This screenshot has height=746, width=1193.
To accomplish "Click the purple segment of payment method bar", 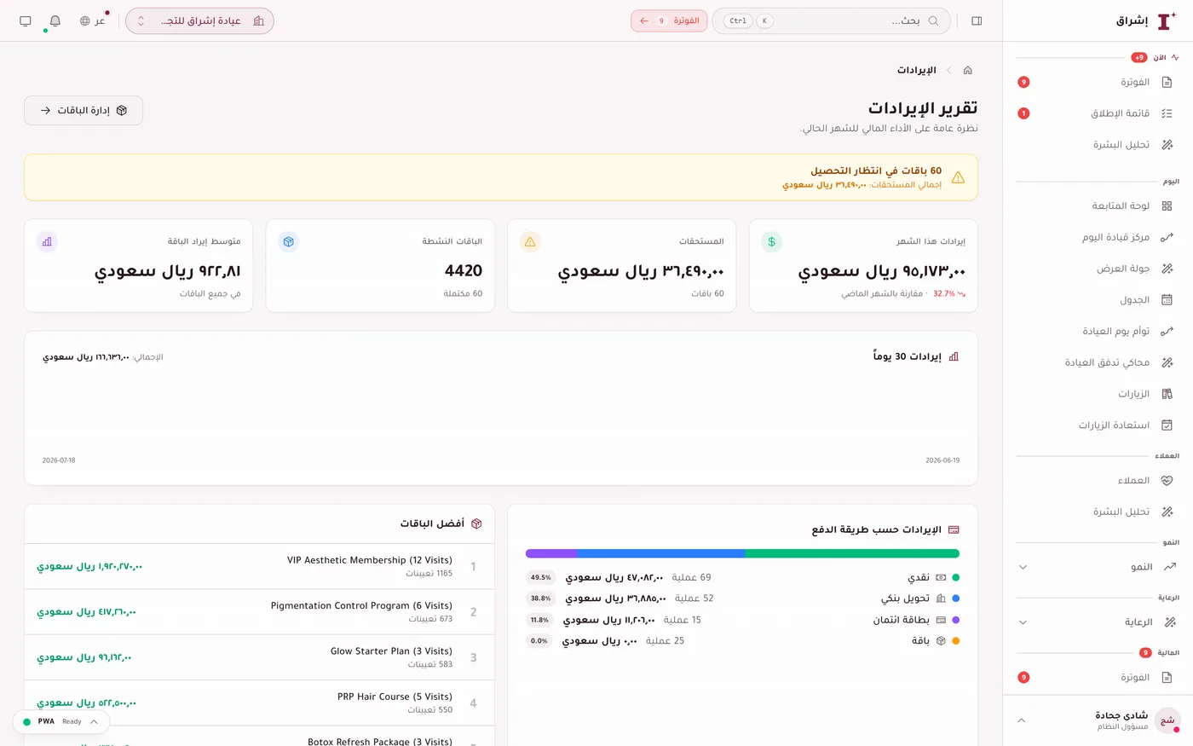I will tap(551, 553).
